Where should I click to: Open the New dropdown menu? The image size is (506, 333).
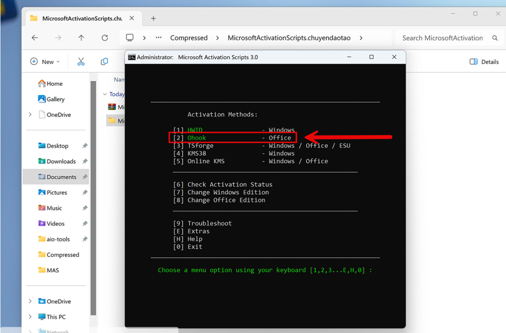point(45,62)
